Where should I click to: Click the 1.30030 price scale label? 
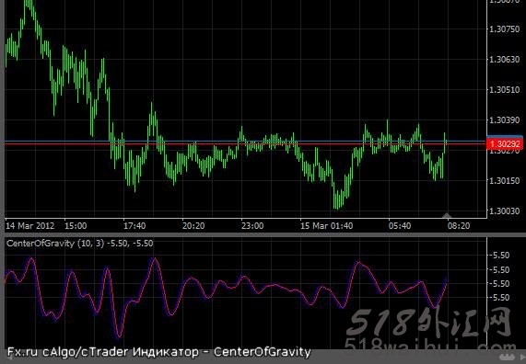coord(505,211)
